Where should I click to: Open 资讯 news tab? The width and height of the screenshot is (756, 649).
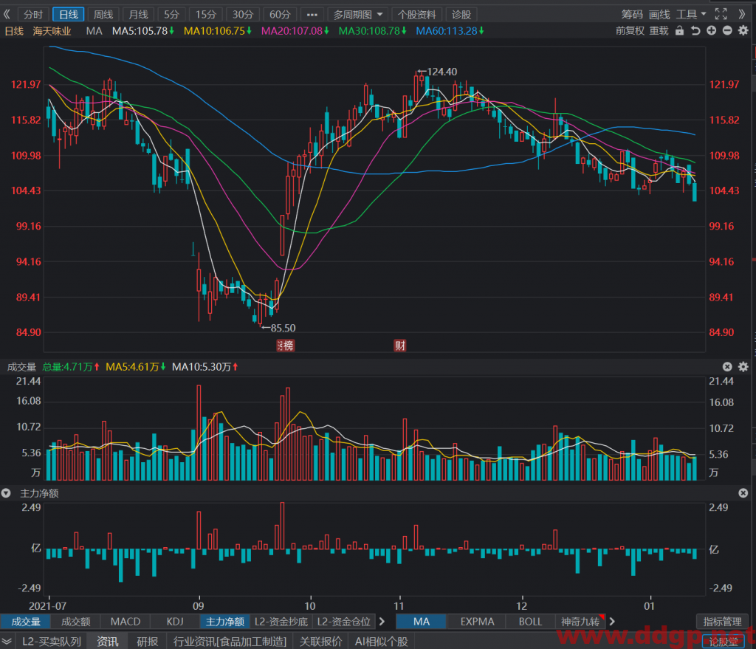108,642
